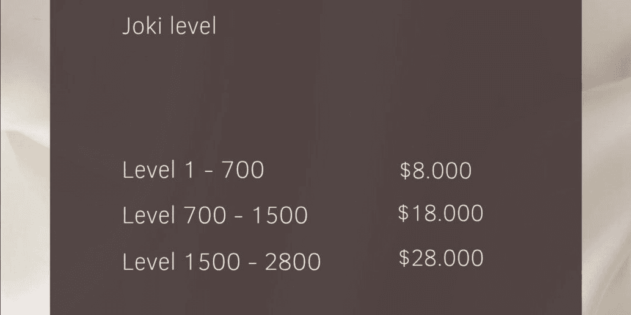Click the dollar sign before 28.000
The image size is (631, 315).
point(405,258)
